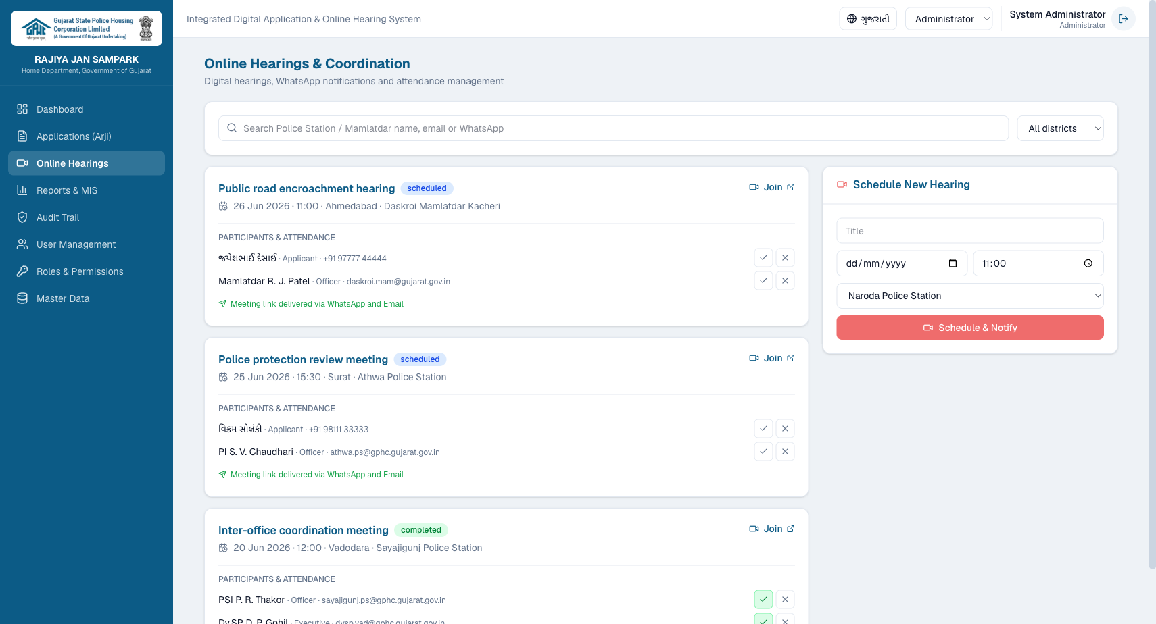Open the Audit Trail section
Viewport: 1156px width, 624px height.
[x=87, y=217]
